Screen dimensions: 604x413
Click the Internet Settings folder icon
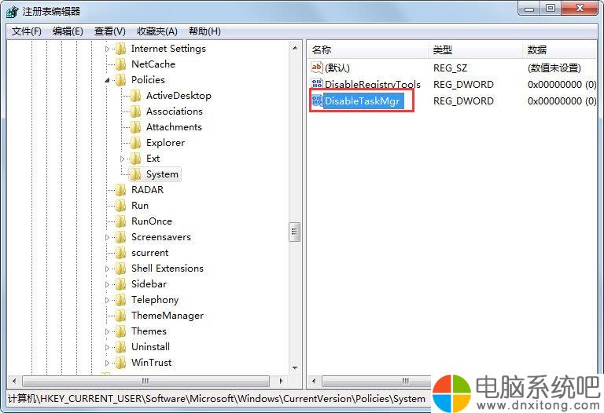tap(120, 49)
